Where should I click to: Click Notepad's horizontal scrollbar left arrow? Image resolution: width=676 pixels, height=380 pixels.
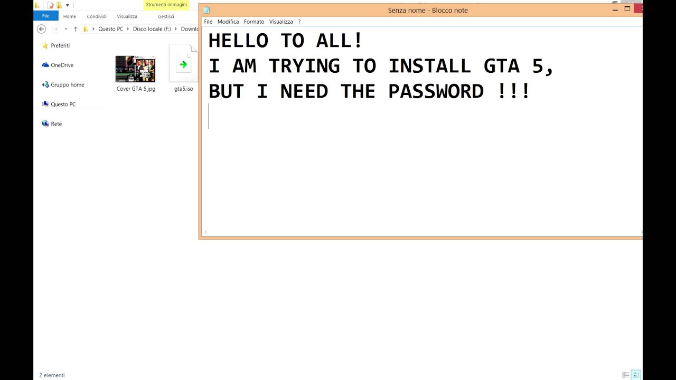pos(205,232)
